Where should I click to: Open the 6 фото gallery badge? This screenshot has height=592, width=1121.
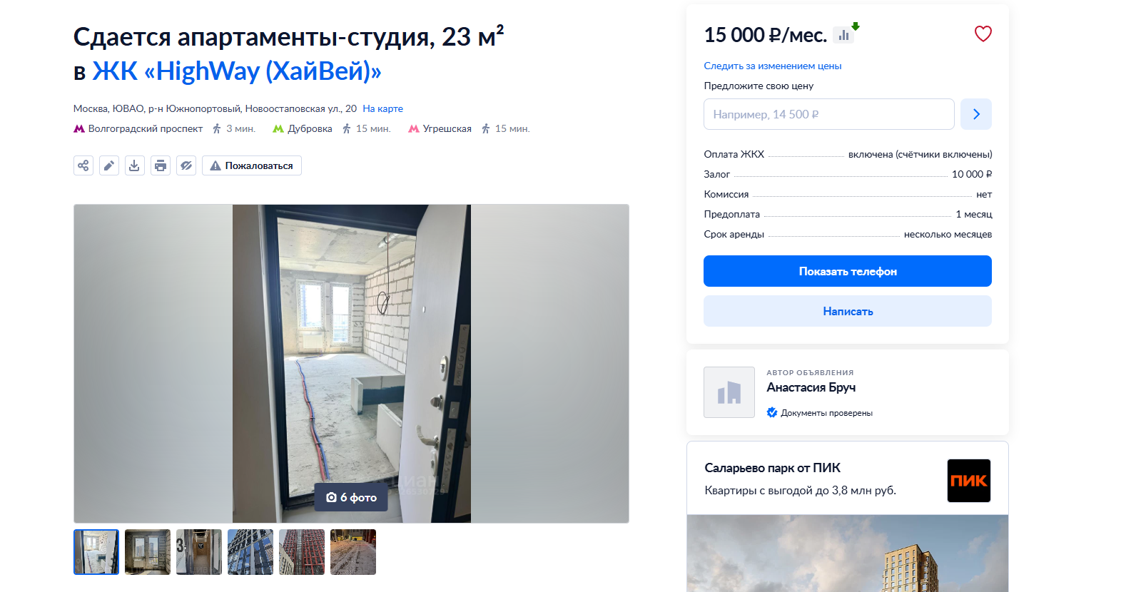[351, 497]
